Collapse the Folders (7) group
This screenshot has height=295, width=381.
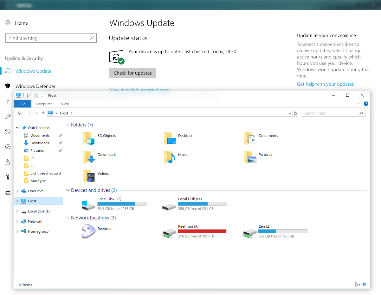pos(68,125)
